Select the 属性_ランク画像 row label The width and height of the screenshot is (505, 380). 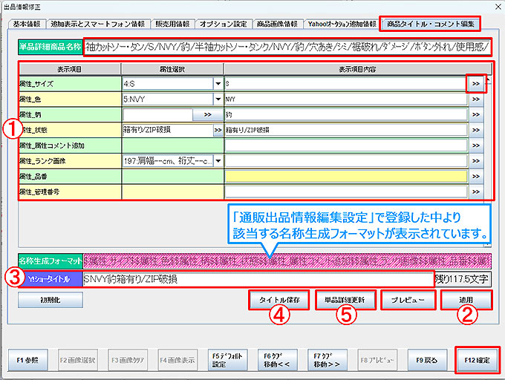(x=70, y=161)
